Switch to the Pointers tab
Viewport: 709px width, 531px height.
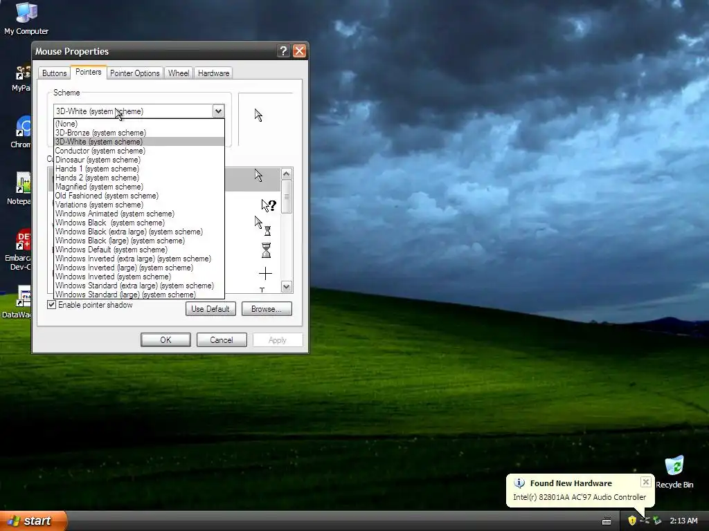point(88,72)
